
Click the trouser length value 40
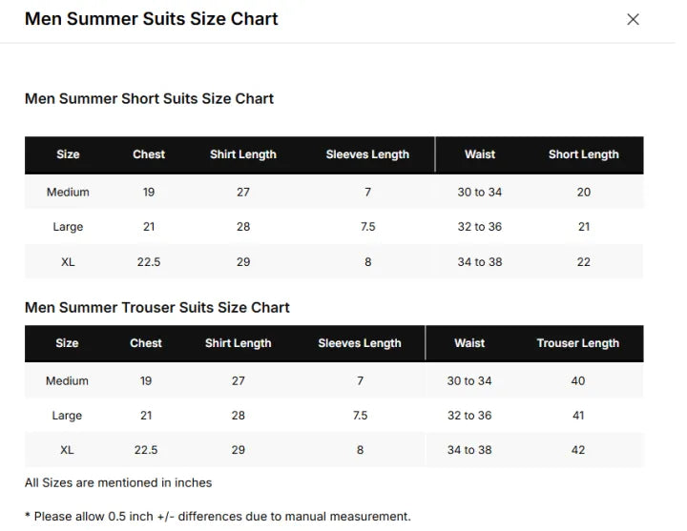pos(578,380)
